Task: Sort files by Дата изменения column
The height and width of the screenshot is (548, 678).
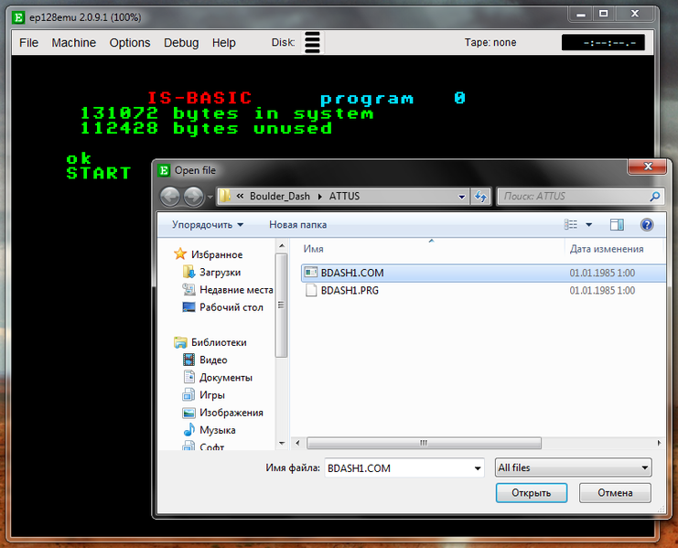Action: (x=607, y=249)
